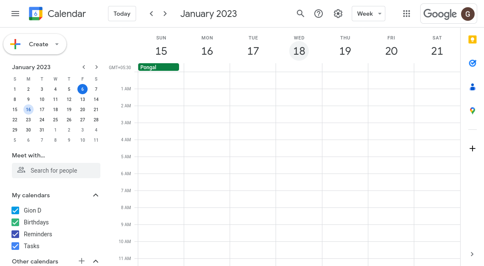Click the Create event button

pos(34,44)
